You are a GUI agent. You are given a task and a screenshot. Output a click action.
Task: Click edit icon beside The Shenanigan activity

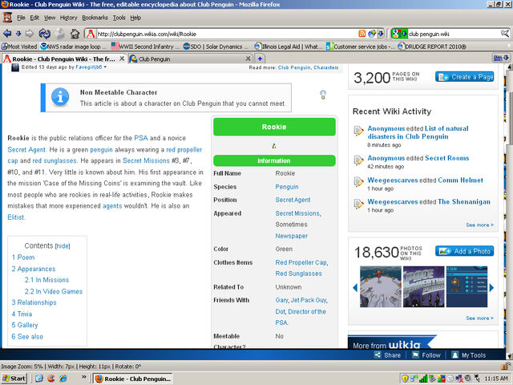click(x=358, y=204)
